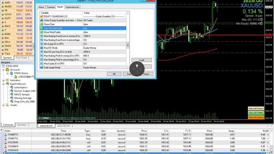Screen dimensions: 274x154
Task: Close the Terminal panel with its x
Action: [x=1, y=130]
